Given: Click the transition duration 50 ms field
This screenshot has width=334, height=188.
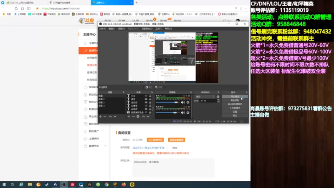Looking at the screenshot, I should coord(207,101).
